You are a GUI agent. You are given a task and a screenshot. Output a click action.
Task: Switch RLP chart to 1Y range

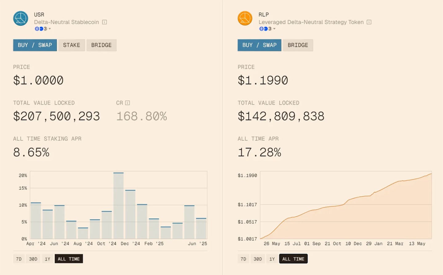click(x=272, y=259)
